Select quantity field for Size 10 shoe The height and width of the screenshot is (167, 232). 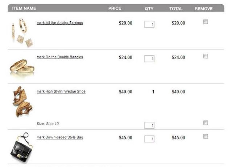pos(149,125)
